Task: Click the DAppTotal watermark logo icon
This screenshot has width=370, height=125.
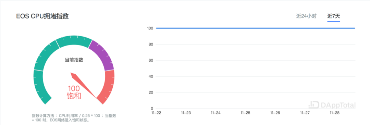Action: click(314, 105)
